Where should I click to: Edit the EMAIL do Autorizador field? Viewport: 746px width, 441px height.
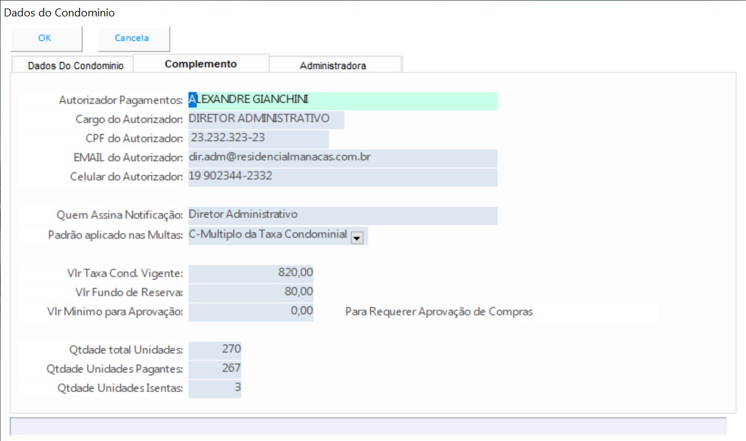(342, 158)
